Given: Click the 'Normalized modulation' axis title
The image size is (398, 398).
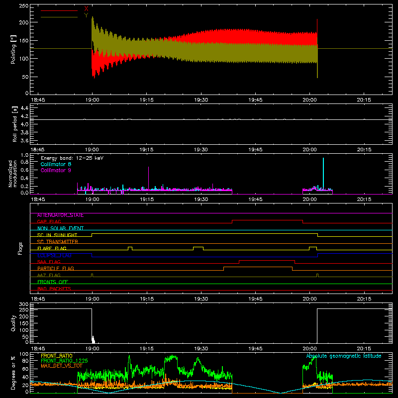Looking at the screenshot, I should pyautogui.click(x=13, y=174).
